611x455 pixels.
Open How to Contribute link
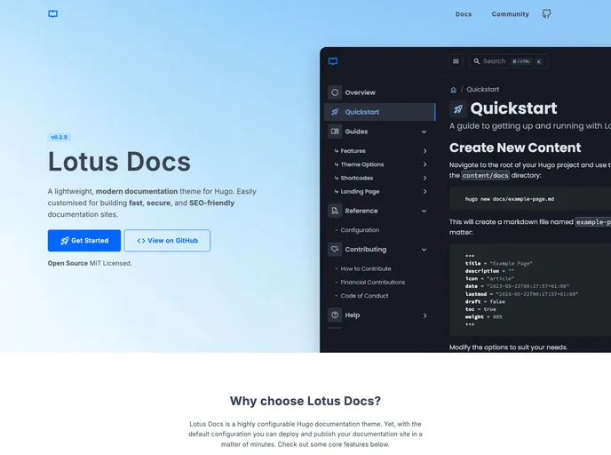point(366,268)
